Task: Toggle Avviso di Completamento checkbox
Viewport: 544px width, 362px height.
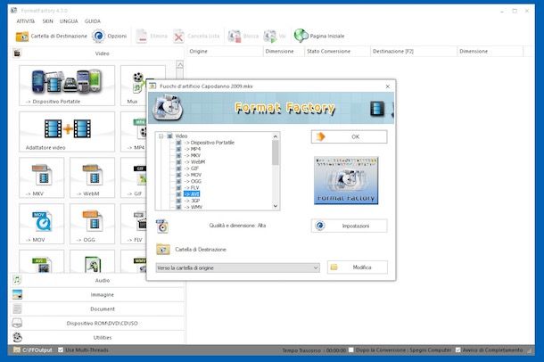Action: point(458,350)
